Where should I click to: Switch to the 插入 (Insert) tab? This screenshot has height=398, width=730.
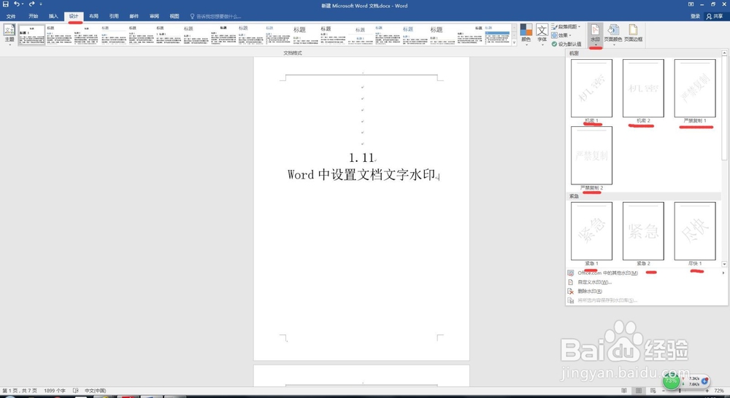point(53,16)
